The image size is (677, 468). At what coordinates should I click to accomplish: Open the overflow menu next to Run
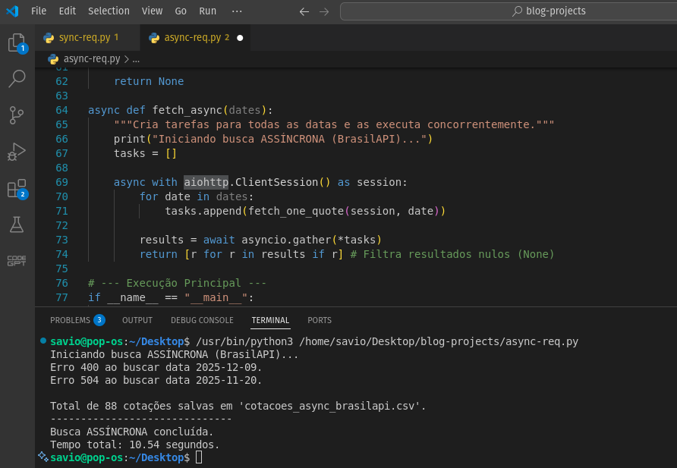pos(238,11)
